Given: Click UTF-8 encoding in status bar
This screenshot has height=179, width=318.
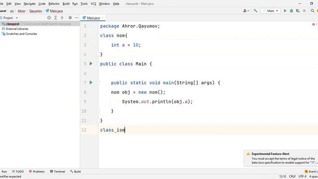Looking at the screenshot, I should tap(303, 177).
